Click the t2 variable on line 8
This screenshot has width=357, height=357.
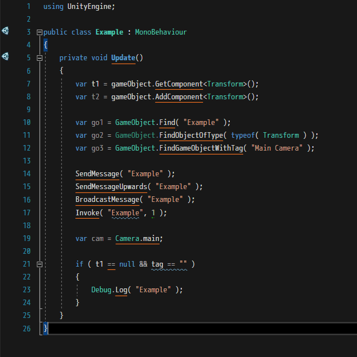click(95, 97)
